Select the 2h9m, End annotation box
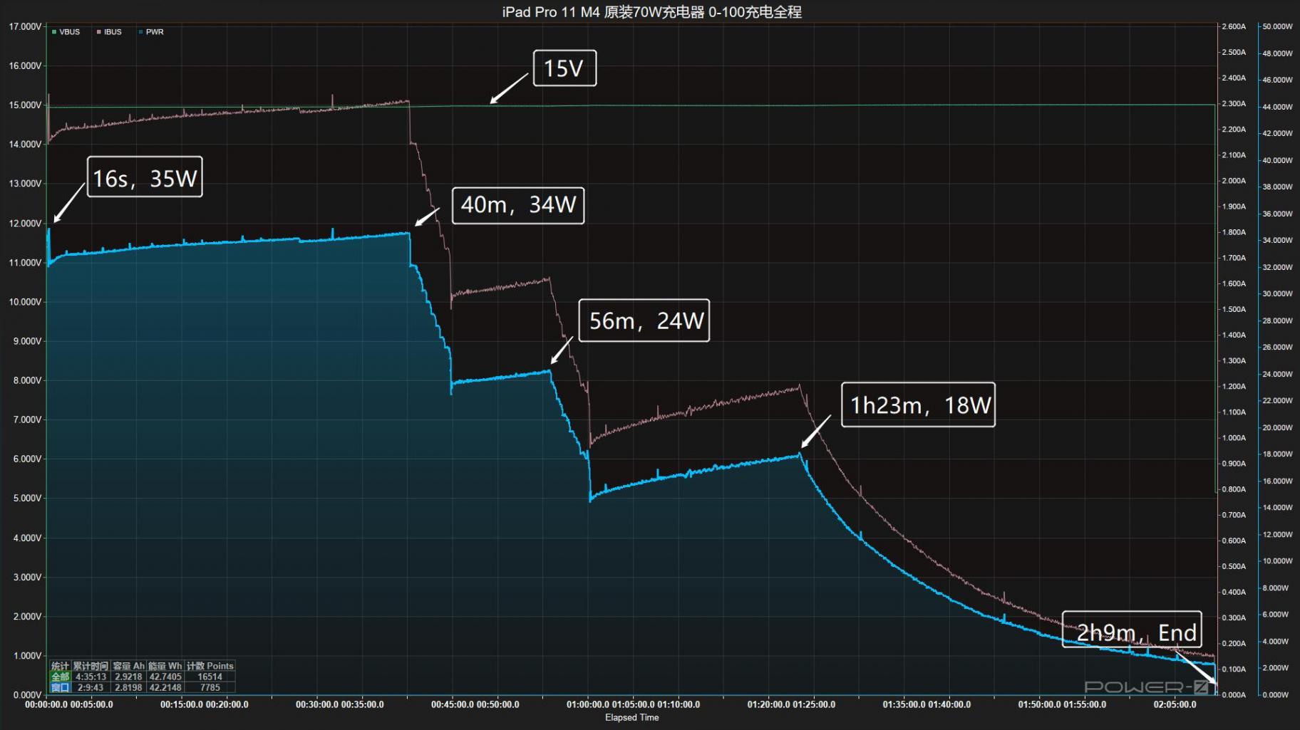Image resolution: width=1300 pixels, height=730 pixels. 1132,630
